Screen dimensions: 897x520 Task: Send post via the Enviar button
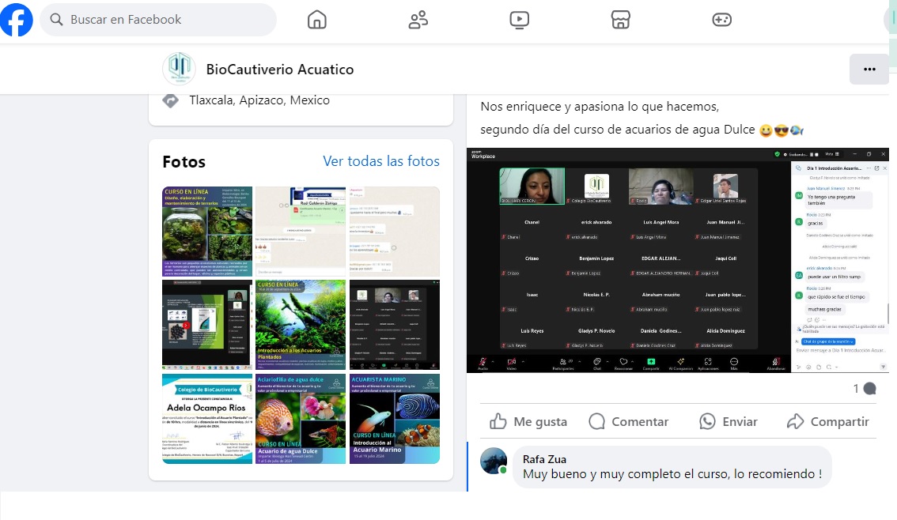coord(729,422)
